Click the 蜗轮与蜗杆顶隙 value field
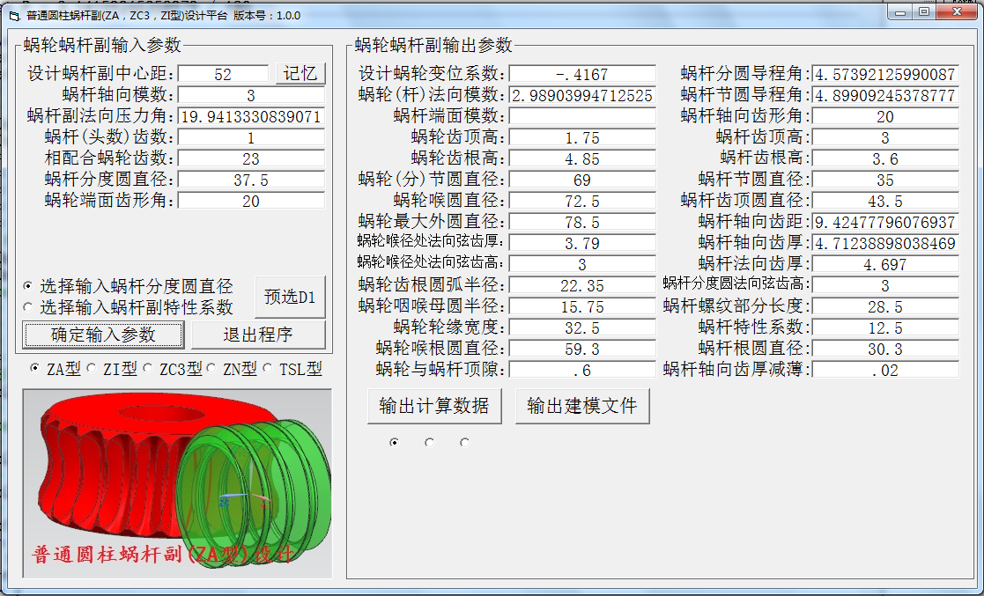 (x=582, y=370)
